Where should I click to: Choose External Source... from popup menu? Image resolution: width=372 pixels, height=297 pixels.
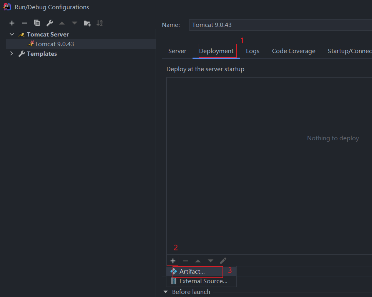click(201, 281)
